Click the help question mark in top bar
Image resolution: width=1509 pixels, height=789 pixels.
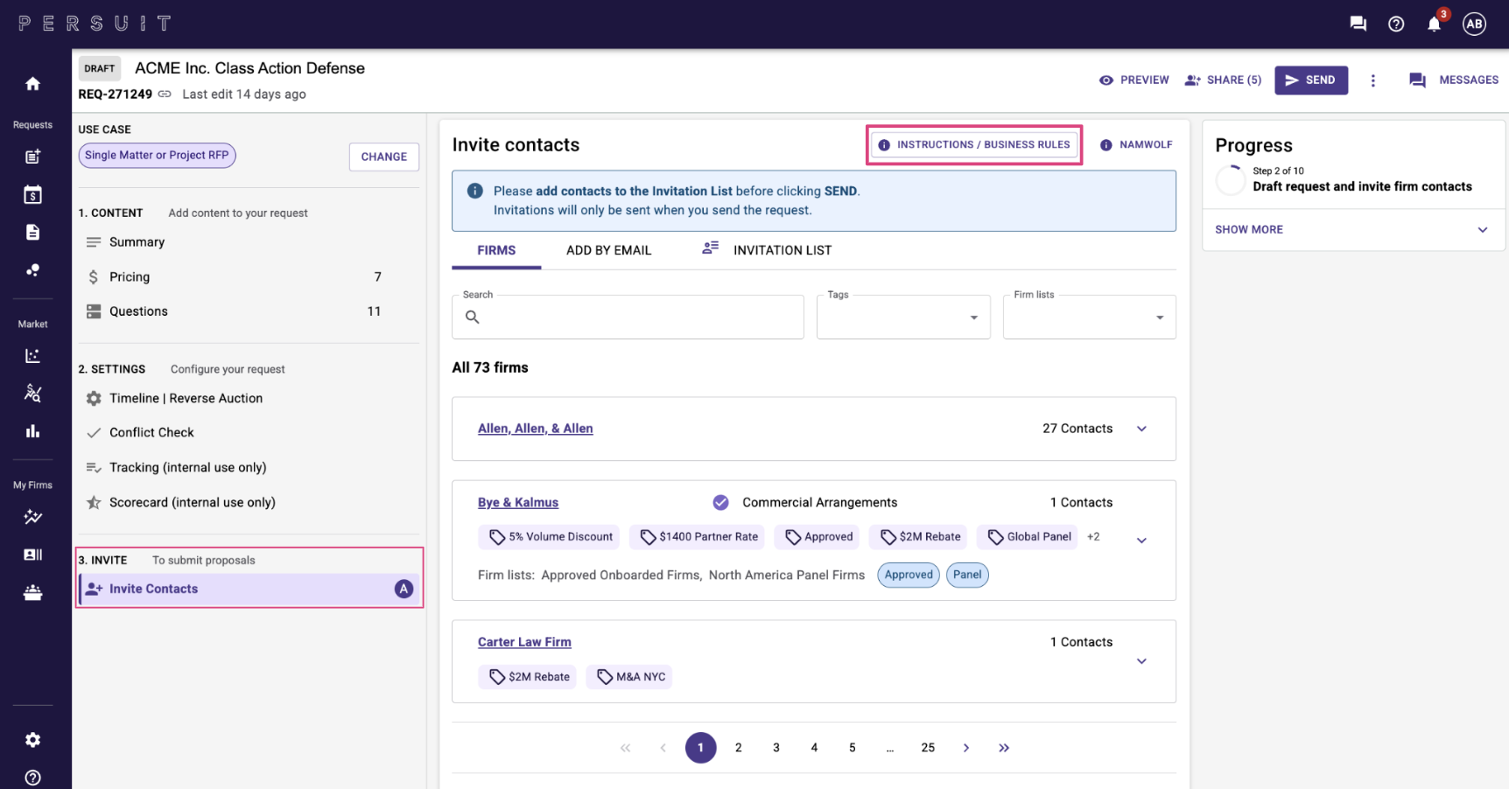1396,24
